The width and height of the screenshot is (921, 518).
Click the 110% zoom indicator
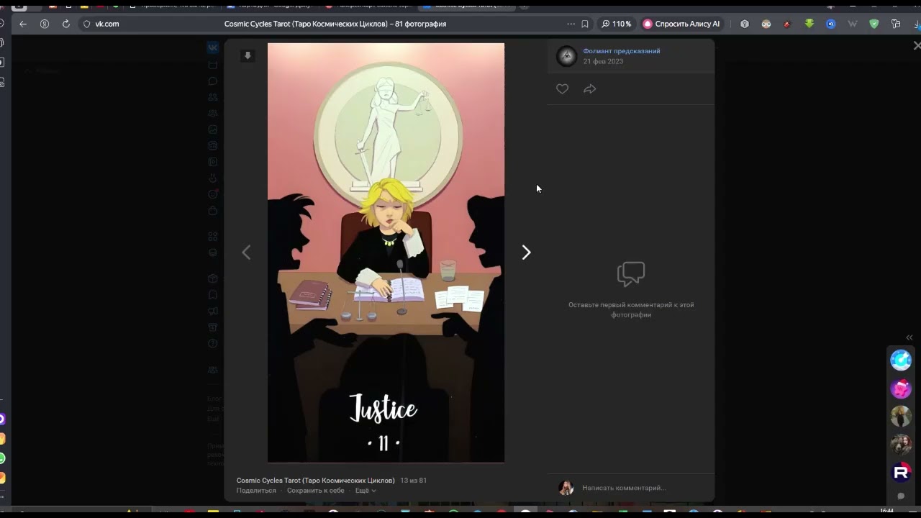click(617, 24)
